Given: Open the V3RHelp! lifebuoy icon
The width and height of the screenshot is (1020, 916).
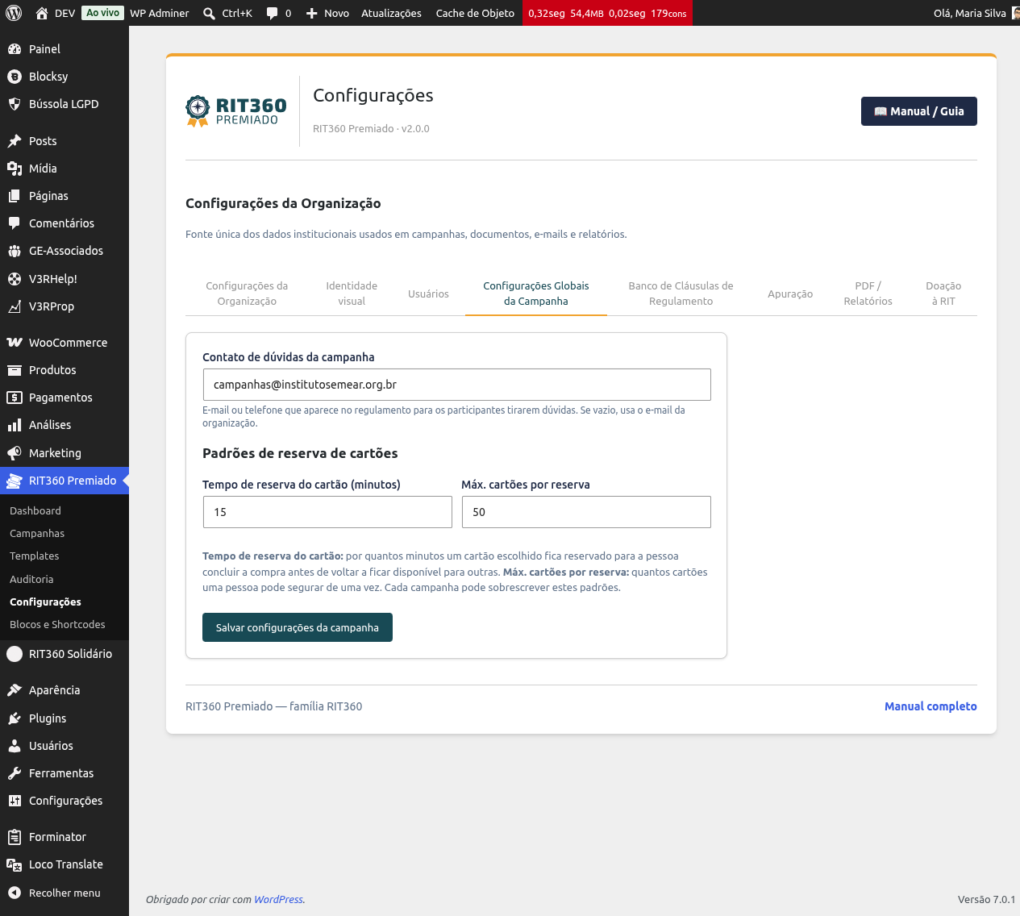Looking at the screenshot, I should click(x=15, y=279).
